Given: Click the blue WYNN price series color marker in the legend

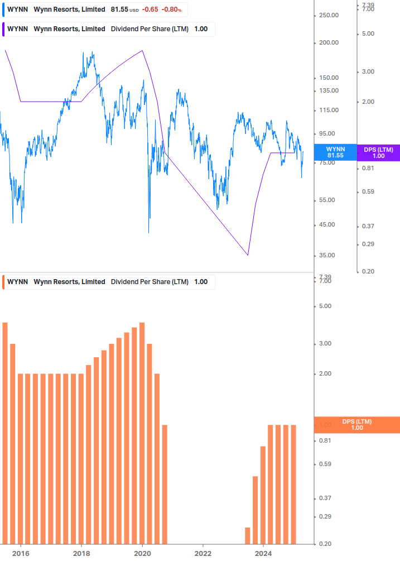Looking at the screenshot, I should click(x=3, y=9).
